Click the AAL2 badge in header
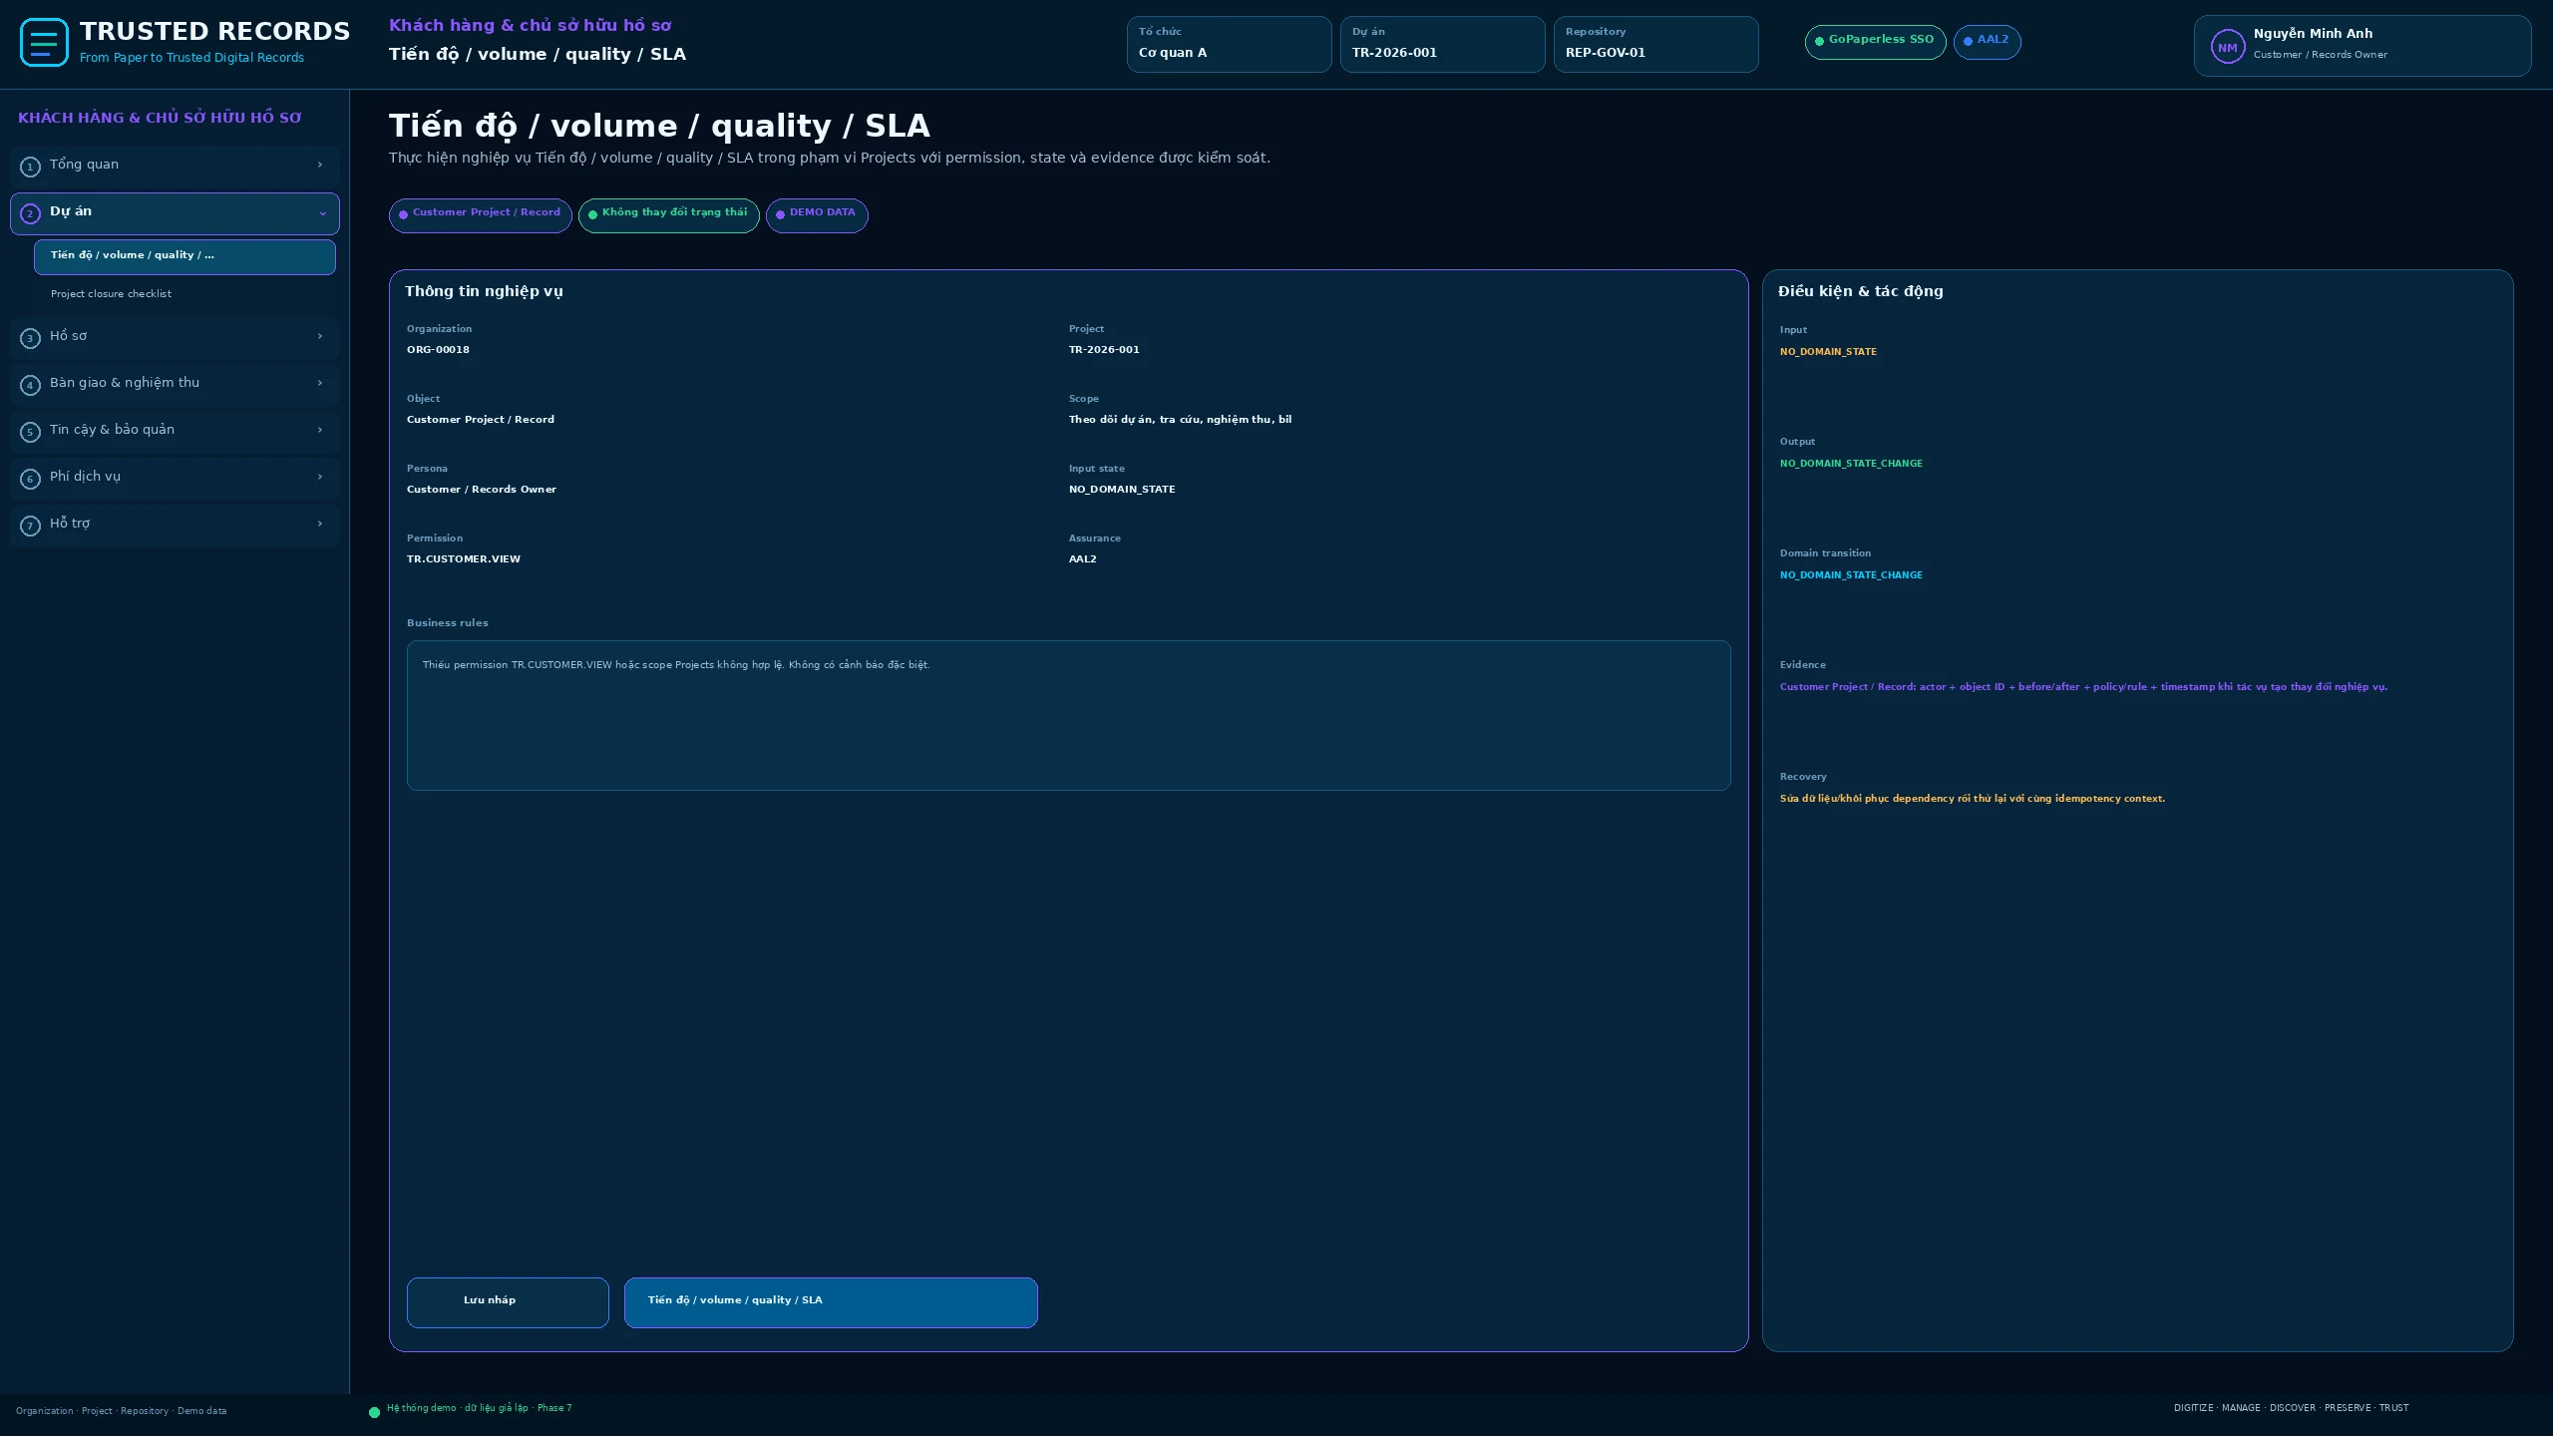 tap(1987, 42)
